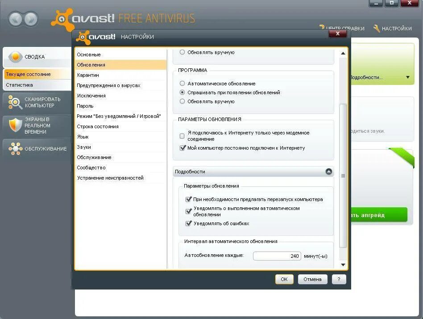The image size is (423, 319).
Task: Click the orange СВОДКА icon
Action: pyautogui.click(x=15, y=56)
